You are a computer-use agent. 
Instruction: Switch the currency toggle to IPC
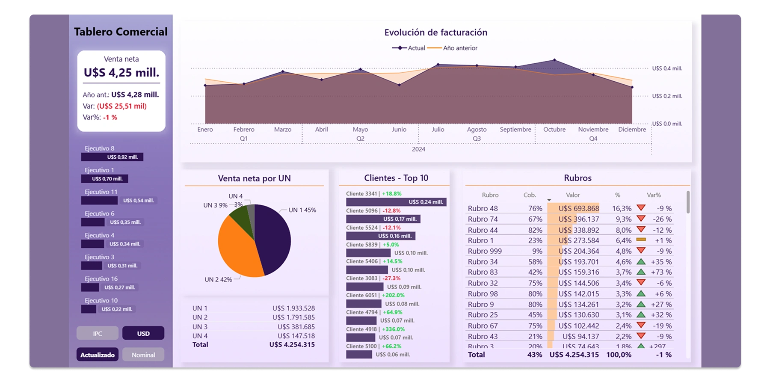pos(98,333)
